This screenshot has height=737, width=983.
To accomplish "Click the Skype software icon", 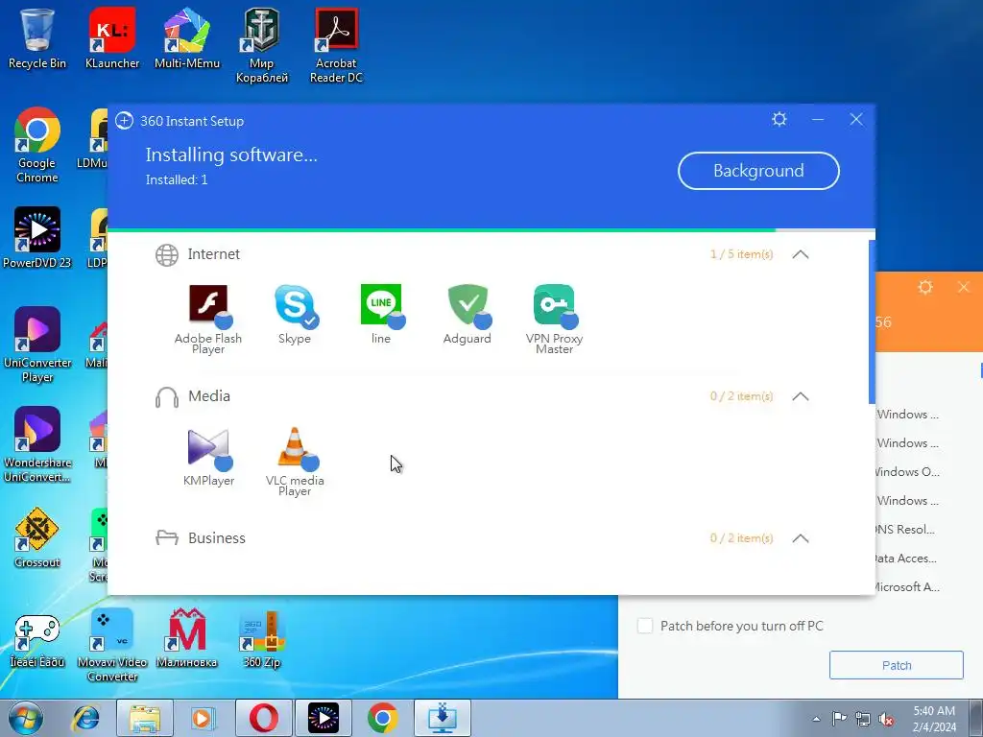I will coord(294,304).
